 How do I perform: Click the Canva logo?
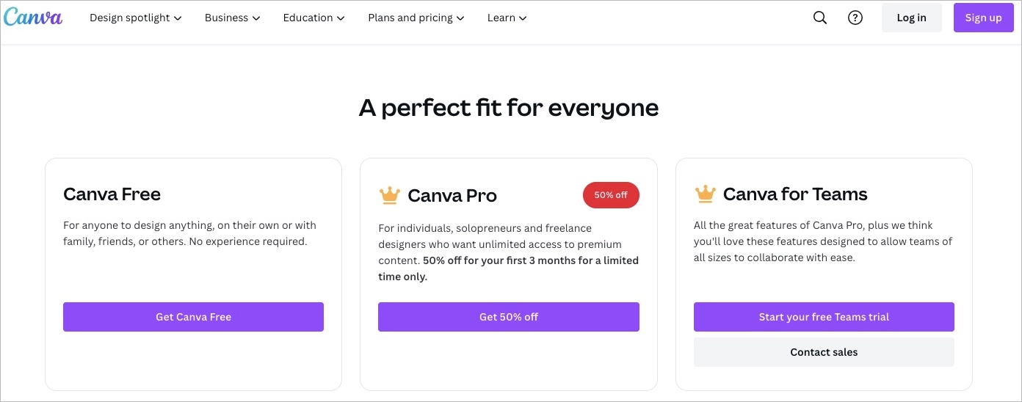[33, 18]
